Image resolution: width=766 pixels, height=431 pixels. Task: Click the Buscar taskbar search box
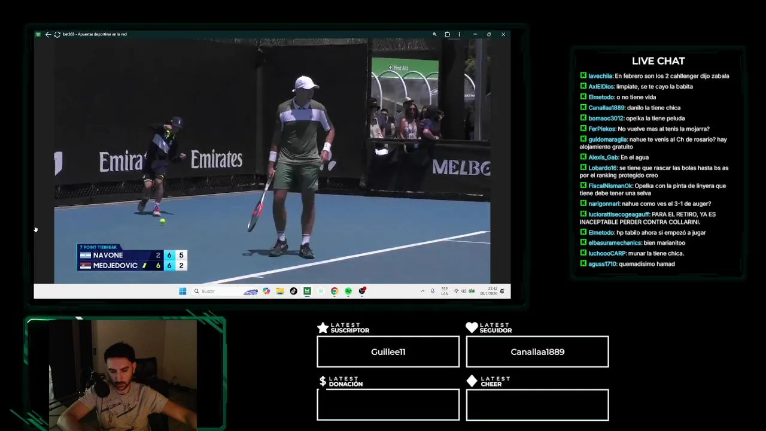coord(226,291)
